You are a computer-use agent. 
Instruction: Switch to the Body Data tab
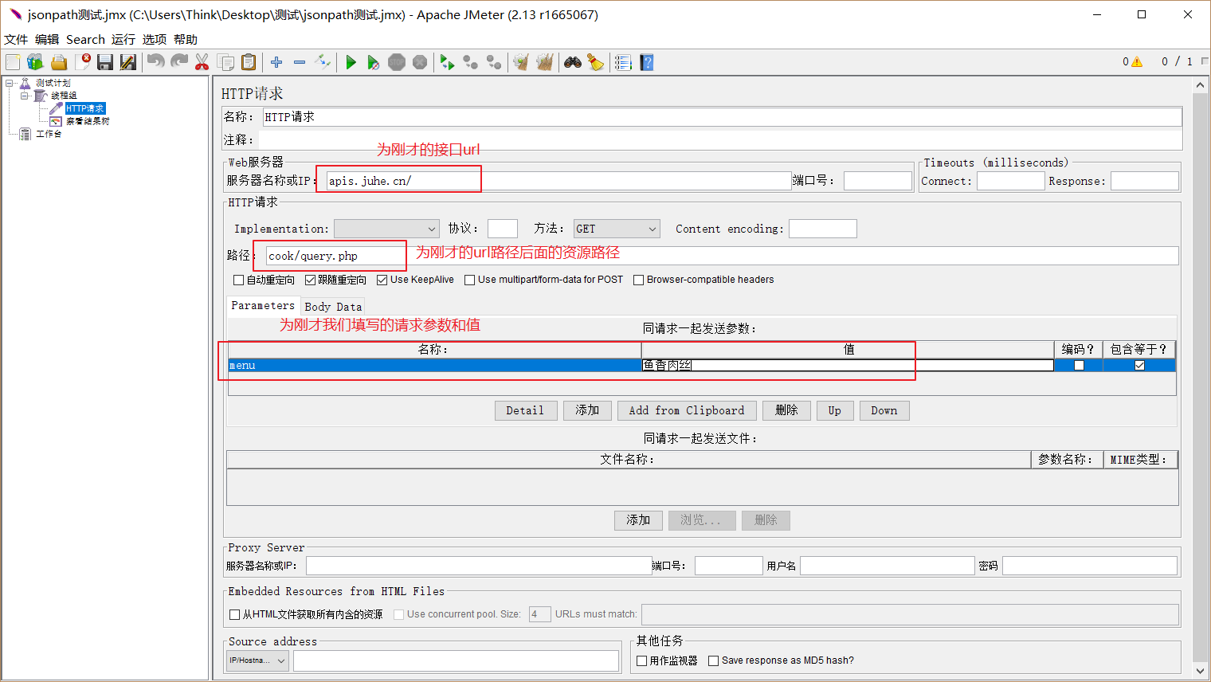[333, 307]
